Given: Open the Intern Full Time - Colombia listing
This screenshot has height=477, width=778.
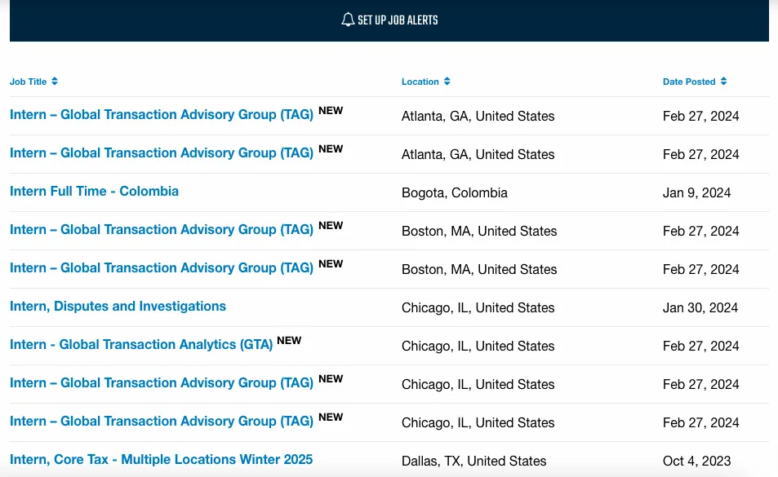Looking at the screenshot, I should pyautogui.click(x=94, y=192).
